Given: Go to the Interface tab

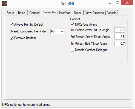Looking at the screenshot, I should coord(65,13).
